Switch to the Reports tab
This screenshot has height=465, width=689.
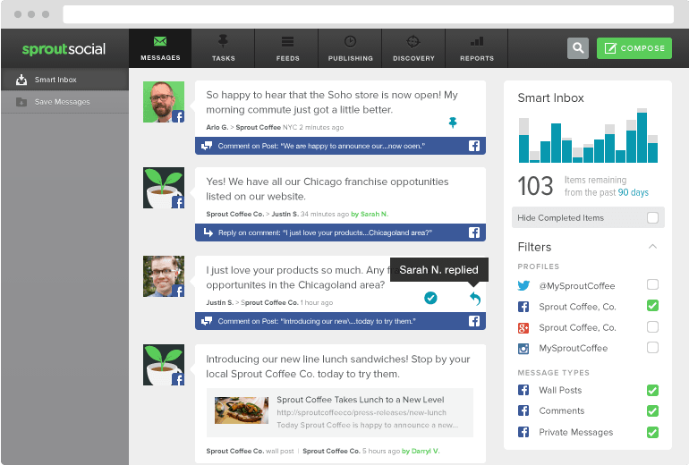tap(477, 48)
